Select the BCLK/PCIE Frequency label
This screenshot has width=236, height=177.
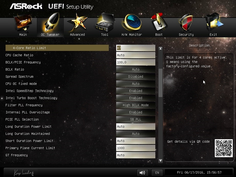click(23, 62)
